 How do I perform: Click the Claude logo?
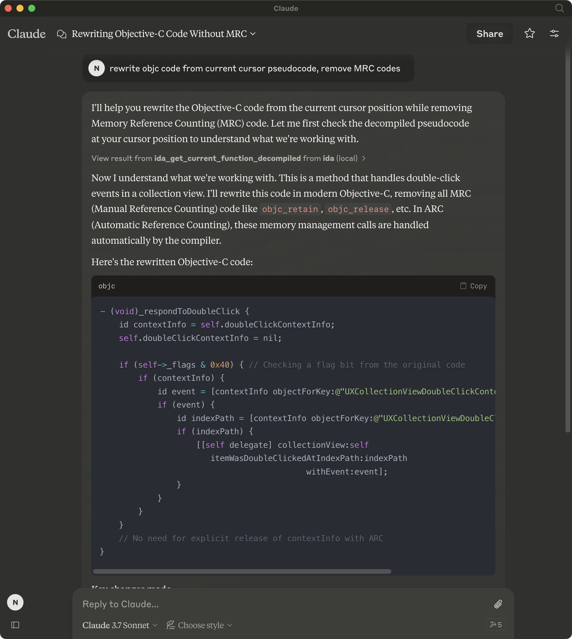point(26,34)
